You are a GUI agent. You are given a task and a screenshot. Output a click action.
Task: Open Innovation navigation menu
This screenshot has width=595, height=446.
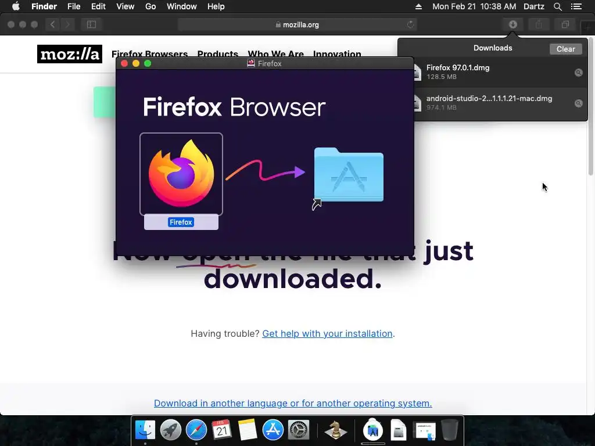pos(337,54)
